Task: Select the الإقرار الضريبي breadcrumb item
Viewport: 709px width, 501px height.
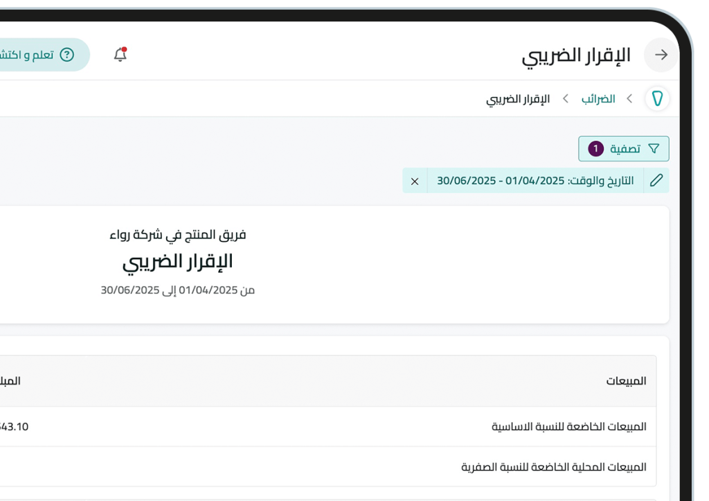Action: click(518, 98)
